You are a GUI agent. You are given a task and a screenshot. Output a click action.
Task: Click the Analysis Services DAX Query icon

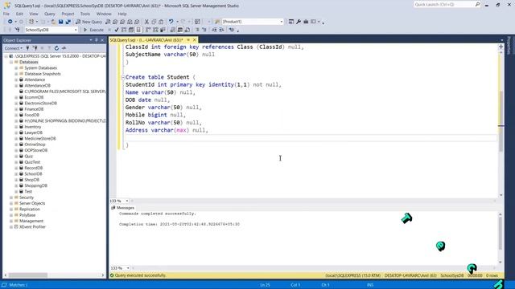(x=137, y=22)
